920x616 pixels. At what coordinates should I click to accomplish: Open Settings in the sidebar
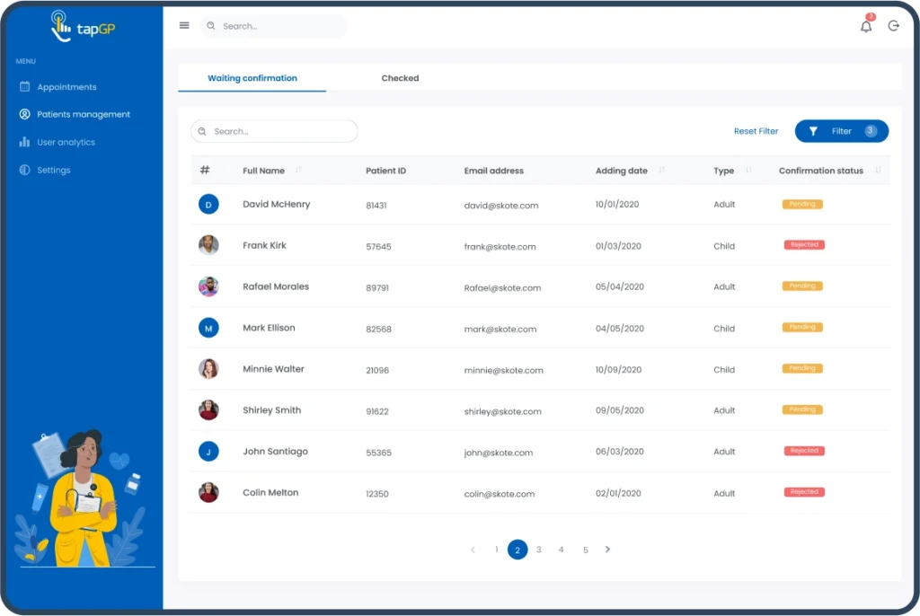[53, 170]
